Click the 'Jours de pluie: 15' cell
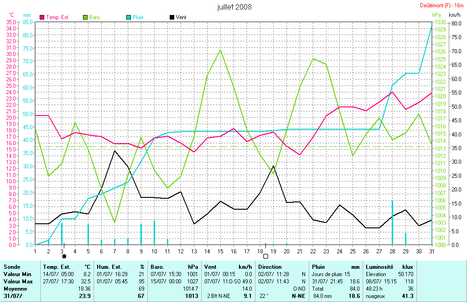467x302 pixels. click(x=332, y=274)
